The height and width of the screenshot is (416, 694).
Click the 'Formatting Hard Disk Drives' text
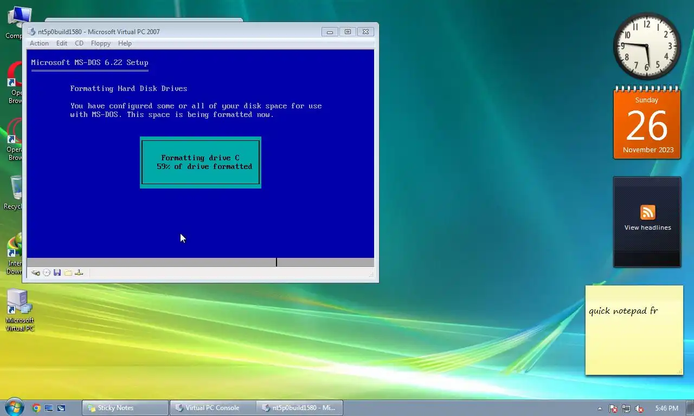128,88
